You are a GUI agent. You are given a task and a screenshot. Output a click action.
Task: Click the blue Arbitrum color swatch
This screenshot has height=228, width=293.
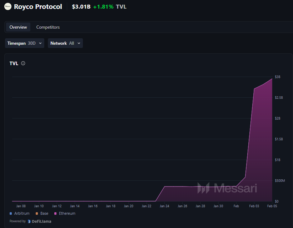click(11, 214)
